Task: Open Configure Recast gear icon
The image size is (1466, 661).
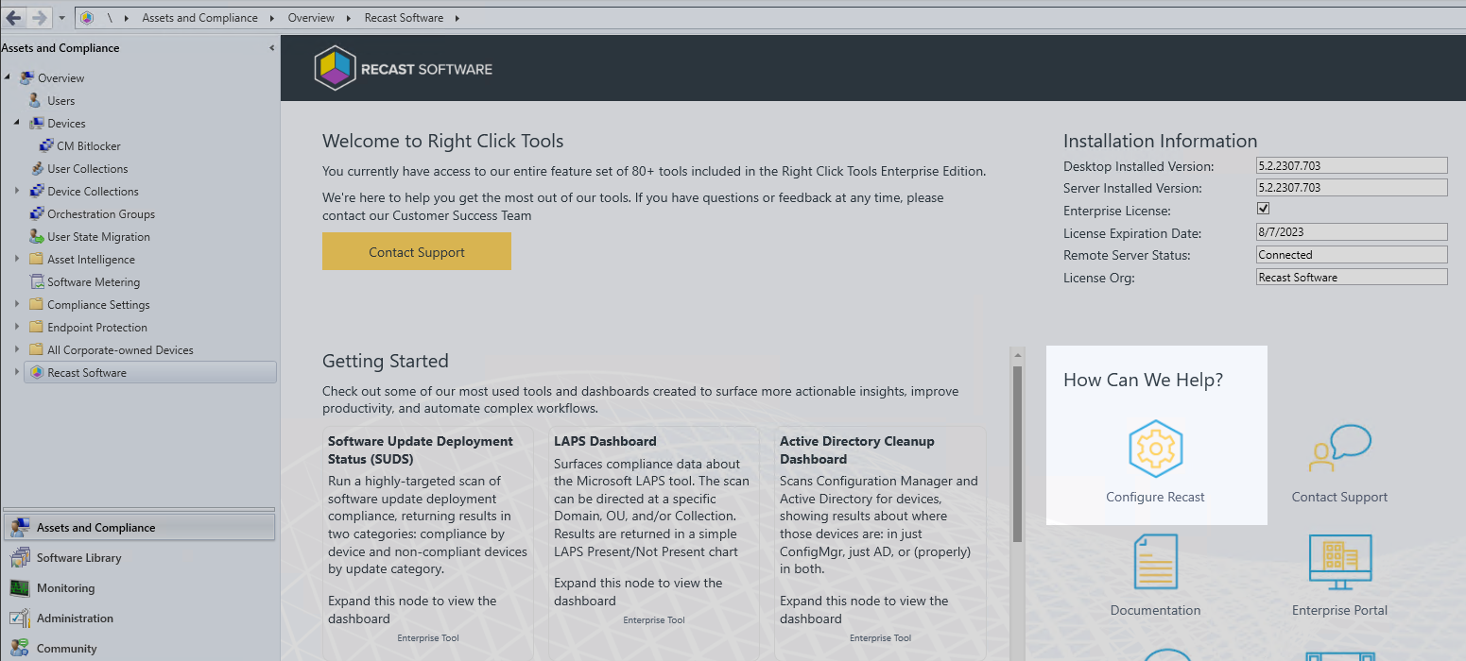Action: tap(1155, 449)
